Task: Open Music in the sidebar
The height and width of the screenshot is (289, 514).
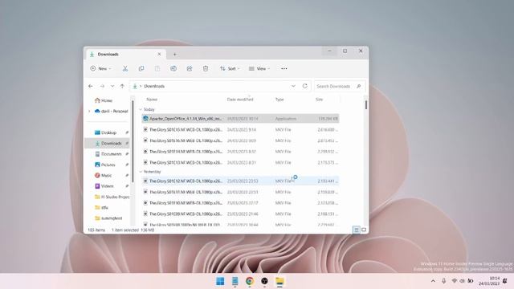Action: point(106,176)
